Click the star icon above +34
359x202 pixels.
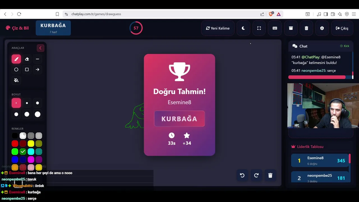(x=187, y=136)
